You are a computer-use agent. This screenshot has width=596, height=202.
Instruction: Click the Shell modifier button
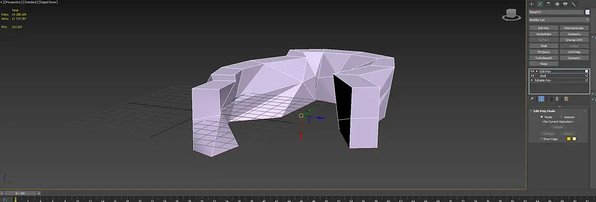coord(543,46)
